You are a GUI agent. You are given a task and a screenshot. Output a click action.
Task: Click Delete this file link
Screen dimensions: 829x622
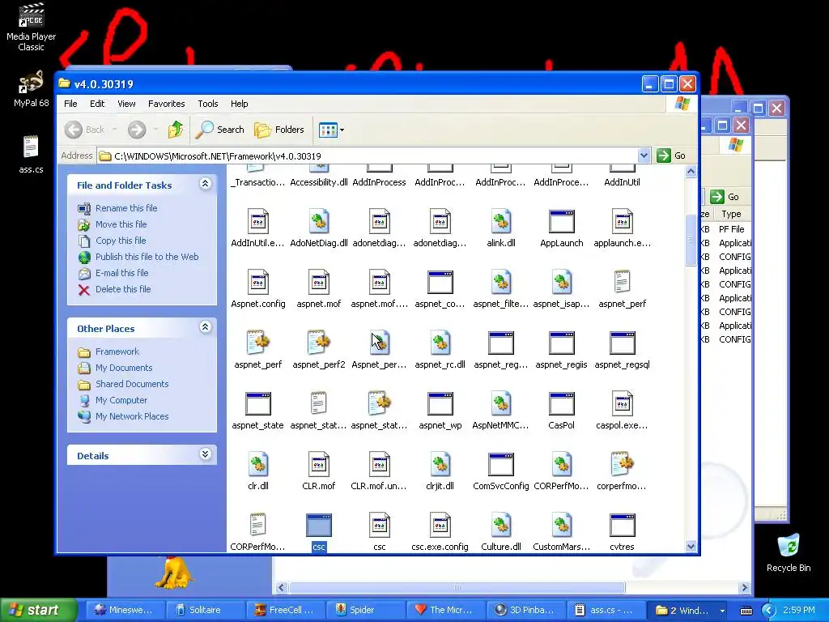123,289
